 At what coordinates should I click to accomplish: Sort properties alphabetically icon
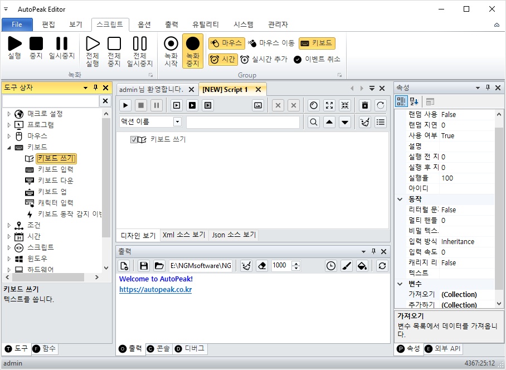414,101
